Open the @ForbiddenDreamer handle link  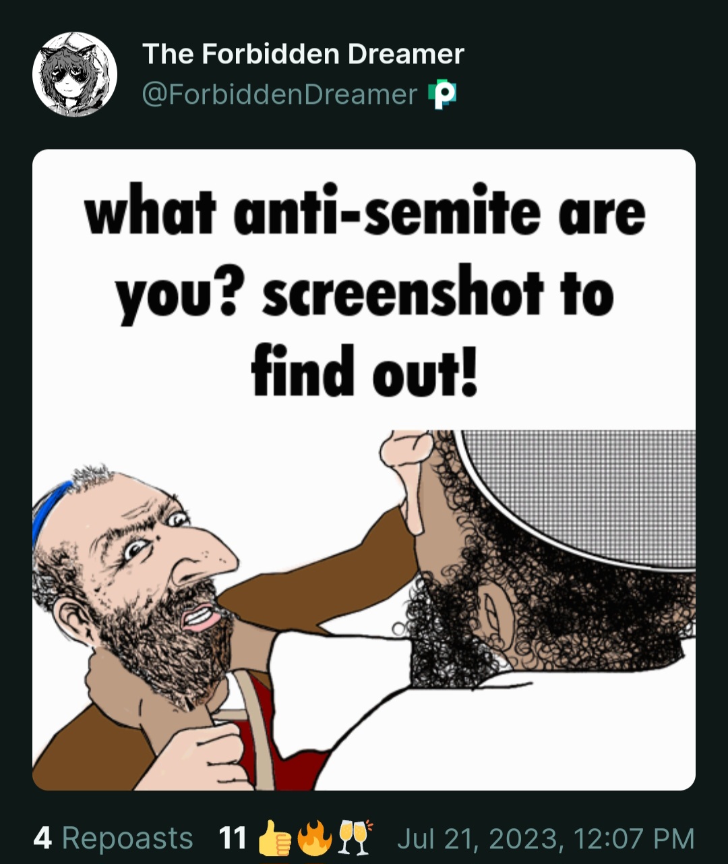click(x=280, y=95)
